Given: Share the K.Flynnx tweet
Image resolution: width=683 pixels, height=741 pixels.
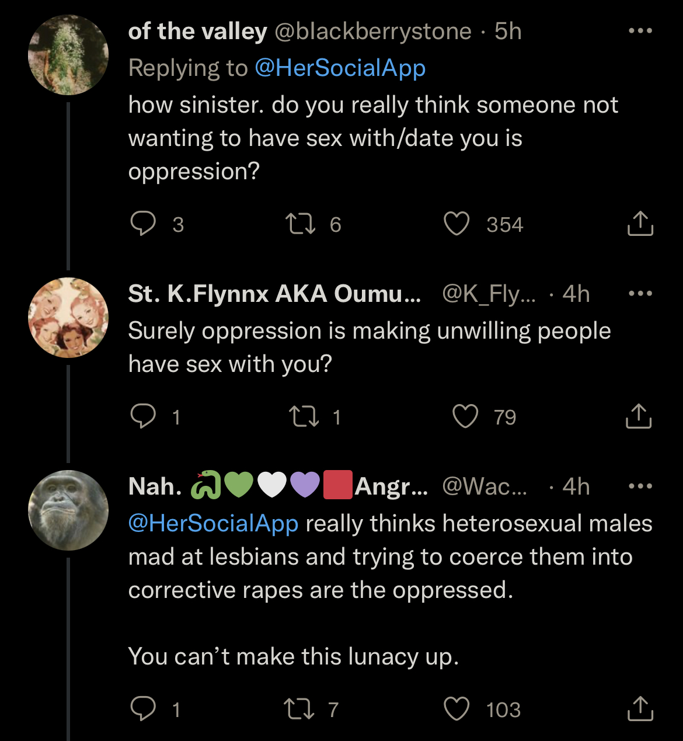Looking at the screenshot, I should coord(639,416).
